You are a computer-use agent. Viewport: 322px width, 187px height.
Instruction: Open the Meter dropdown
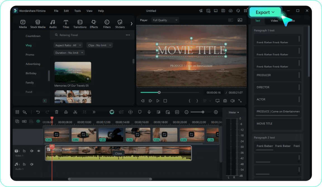click(234, 112)
